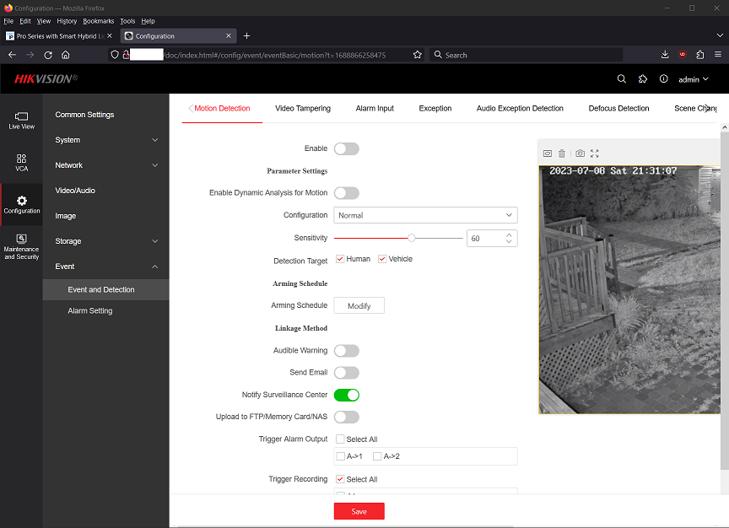This screenshot has height=528, width=729.
Task: Open the Configuration Normal dropdown
Action: pyautogui.click(x=425, y=215)
